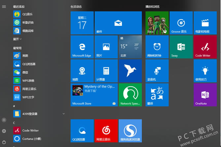Open the Microsoft Store tile
221x147 pixels.
coord(94,95)
